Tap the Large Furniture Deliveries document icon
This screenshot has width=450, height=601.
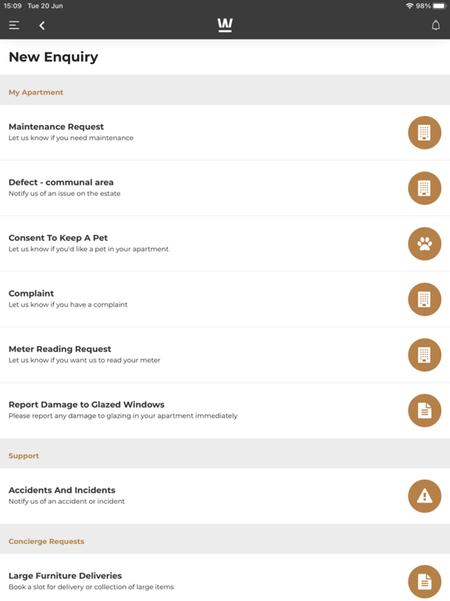[424, 581]
